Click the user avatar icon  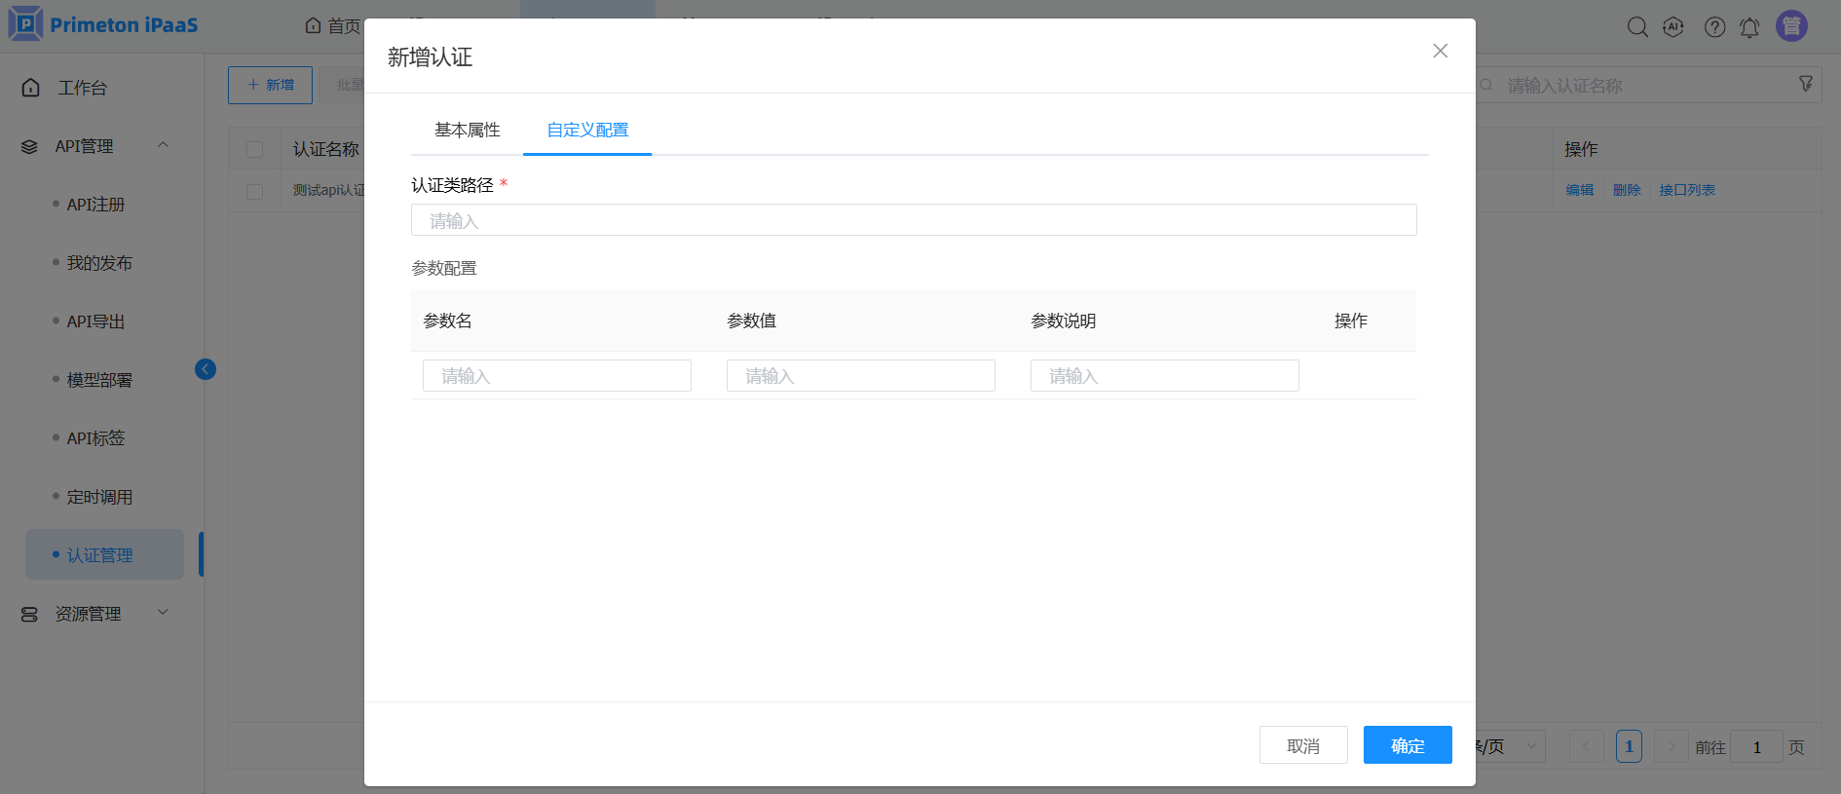[x=1791, y=26]
